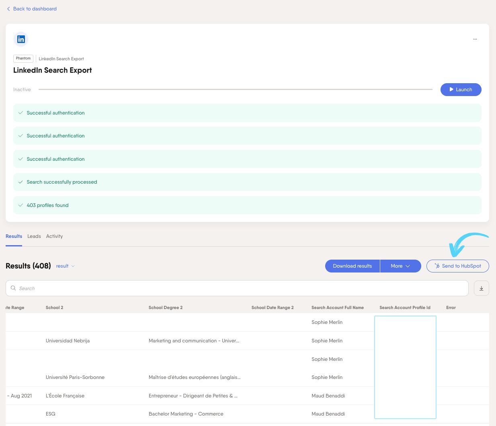Click the Bachelor Marketing - Commerce cell
496x426 pixels.
click(186, 414)
